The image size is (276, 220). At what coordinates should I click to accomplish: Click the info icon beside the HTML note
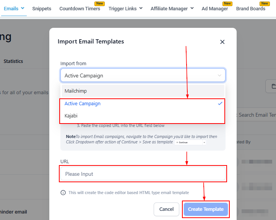pos(63,193)
